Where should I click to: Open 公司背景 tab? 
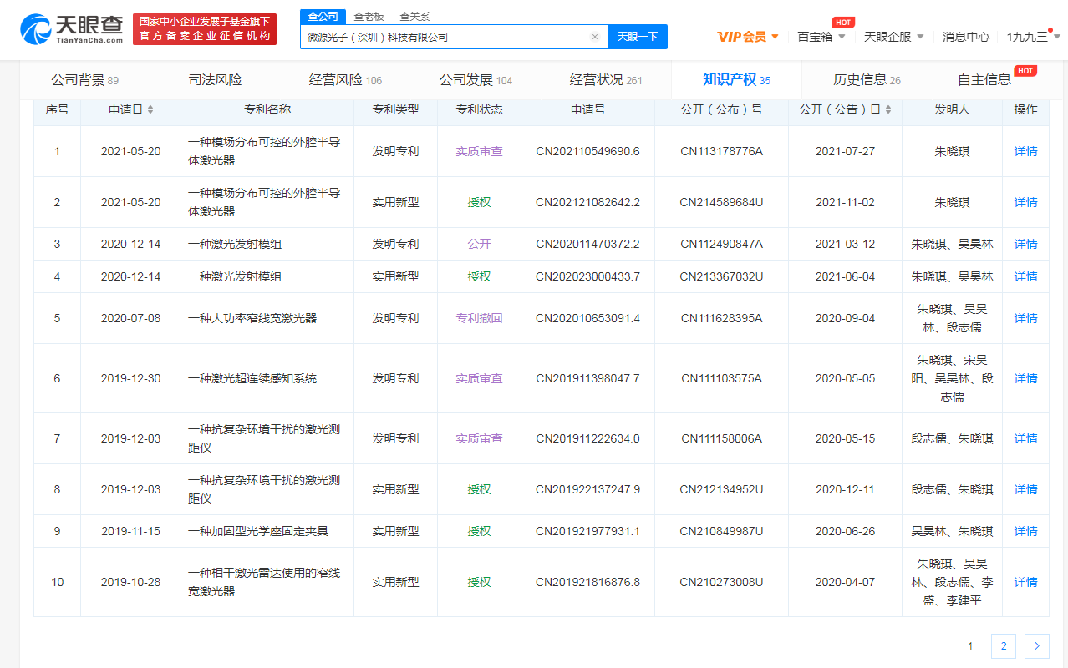[x=84, y=80]
